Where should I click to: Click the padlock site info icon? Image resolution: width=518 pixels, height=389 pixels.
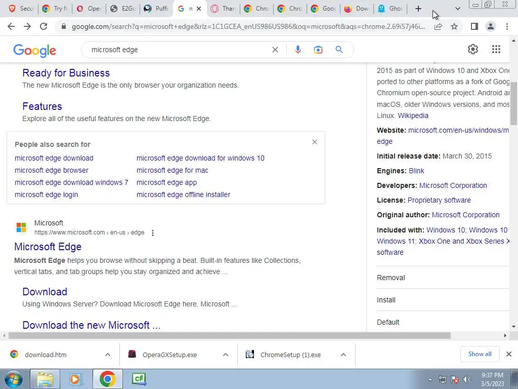pyautogui.click(x=64, y=26)
